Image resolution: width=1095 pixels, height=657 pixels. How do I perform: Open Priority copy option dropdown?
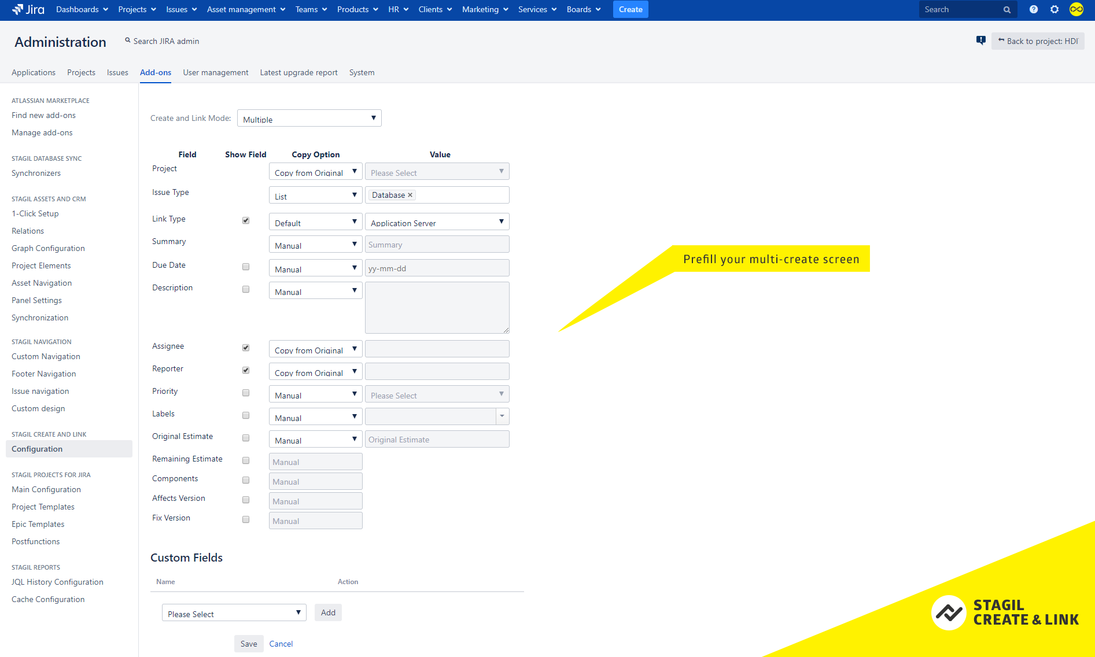pyautogui.click(x=316, y=394)
